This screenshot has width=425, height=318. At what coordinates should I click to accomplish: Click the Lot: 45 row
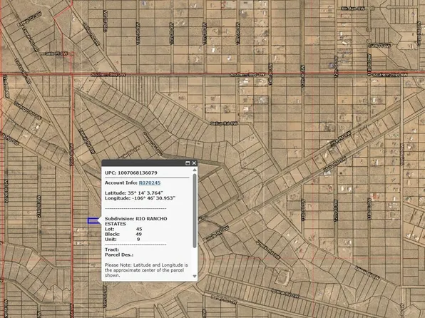point(123,229)
